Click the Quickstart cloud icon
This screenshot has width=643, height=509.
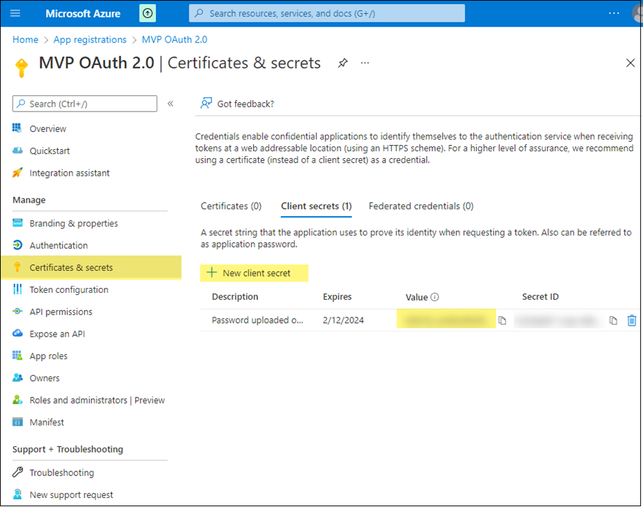[x=17, y=151]
